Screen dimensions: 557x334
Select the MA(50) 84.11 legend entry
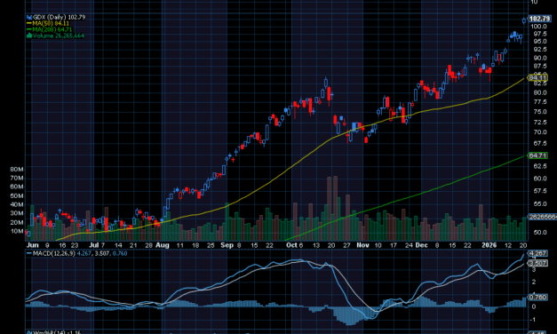click(48, 23)
